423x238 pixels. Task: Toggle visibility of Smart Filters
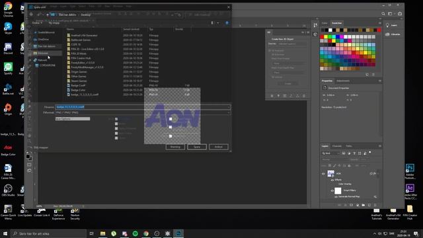click(332, 190)
